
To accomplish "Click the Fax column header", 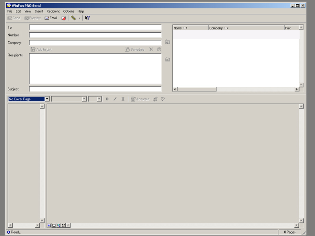I will pos(292,28).
